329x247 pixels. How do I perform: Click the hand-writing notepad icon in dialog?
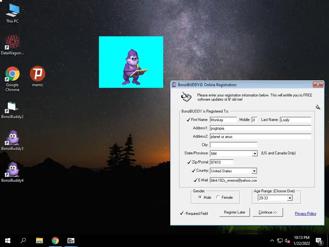tap(186, 97)
